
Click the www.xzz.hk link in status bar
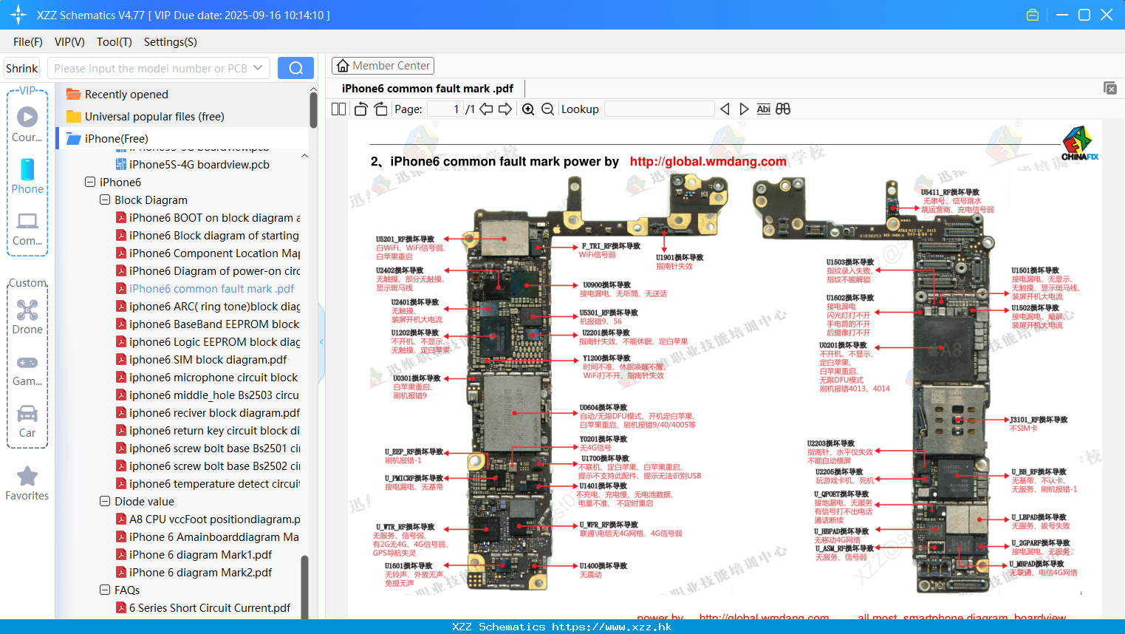coord(612,627)
